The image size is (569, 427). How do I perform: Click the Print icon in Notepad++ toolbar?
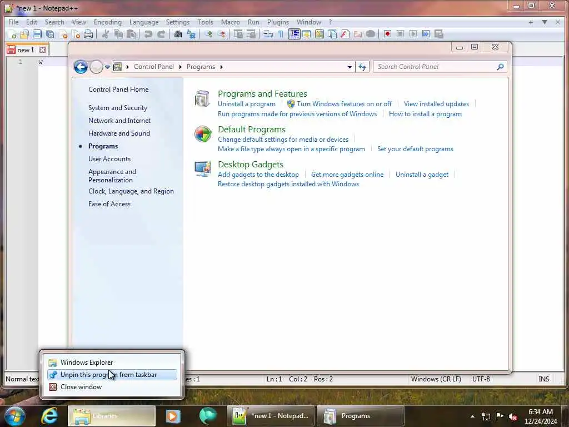tap(88, 34)
